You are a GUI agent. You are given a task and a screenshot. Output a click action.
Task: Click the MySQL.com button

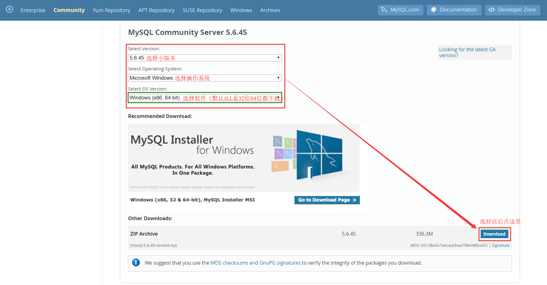[400, 10]
